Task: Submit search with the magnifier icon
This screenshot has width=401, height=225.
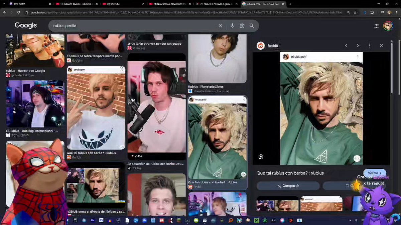Action: pyautogui.click(x=252, y=26)
